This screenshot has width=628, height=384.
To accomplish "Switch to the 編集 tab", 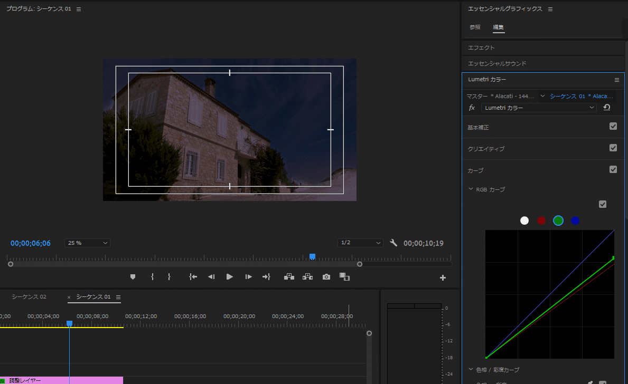I will (x=498, y=27).
